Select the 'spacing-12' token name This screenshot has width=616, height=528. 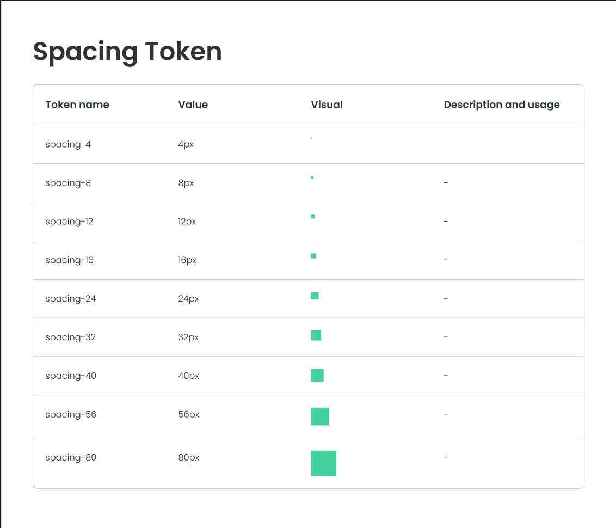coord(69,222)
